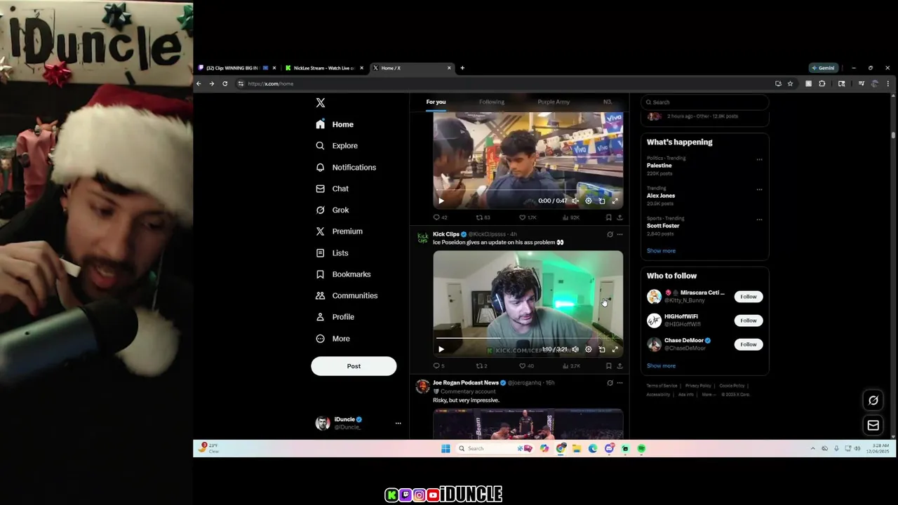
Task: Open the Home sidebar item
Action: [x=335, y=124]
